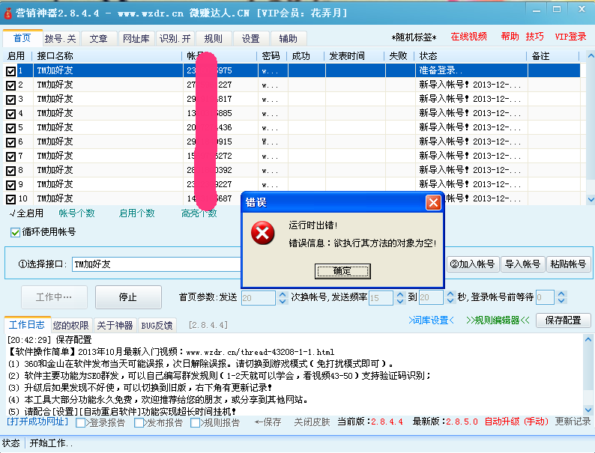Open the 设置 tab
595x453 pixels.
(x=251, y=39)
